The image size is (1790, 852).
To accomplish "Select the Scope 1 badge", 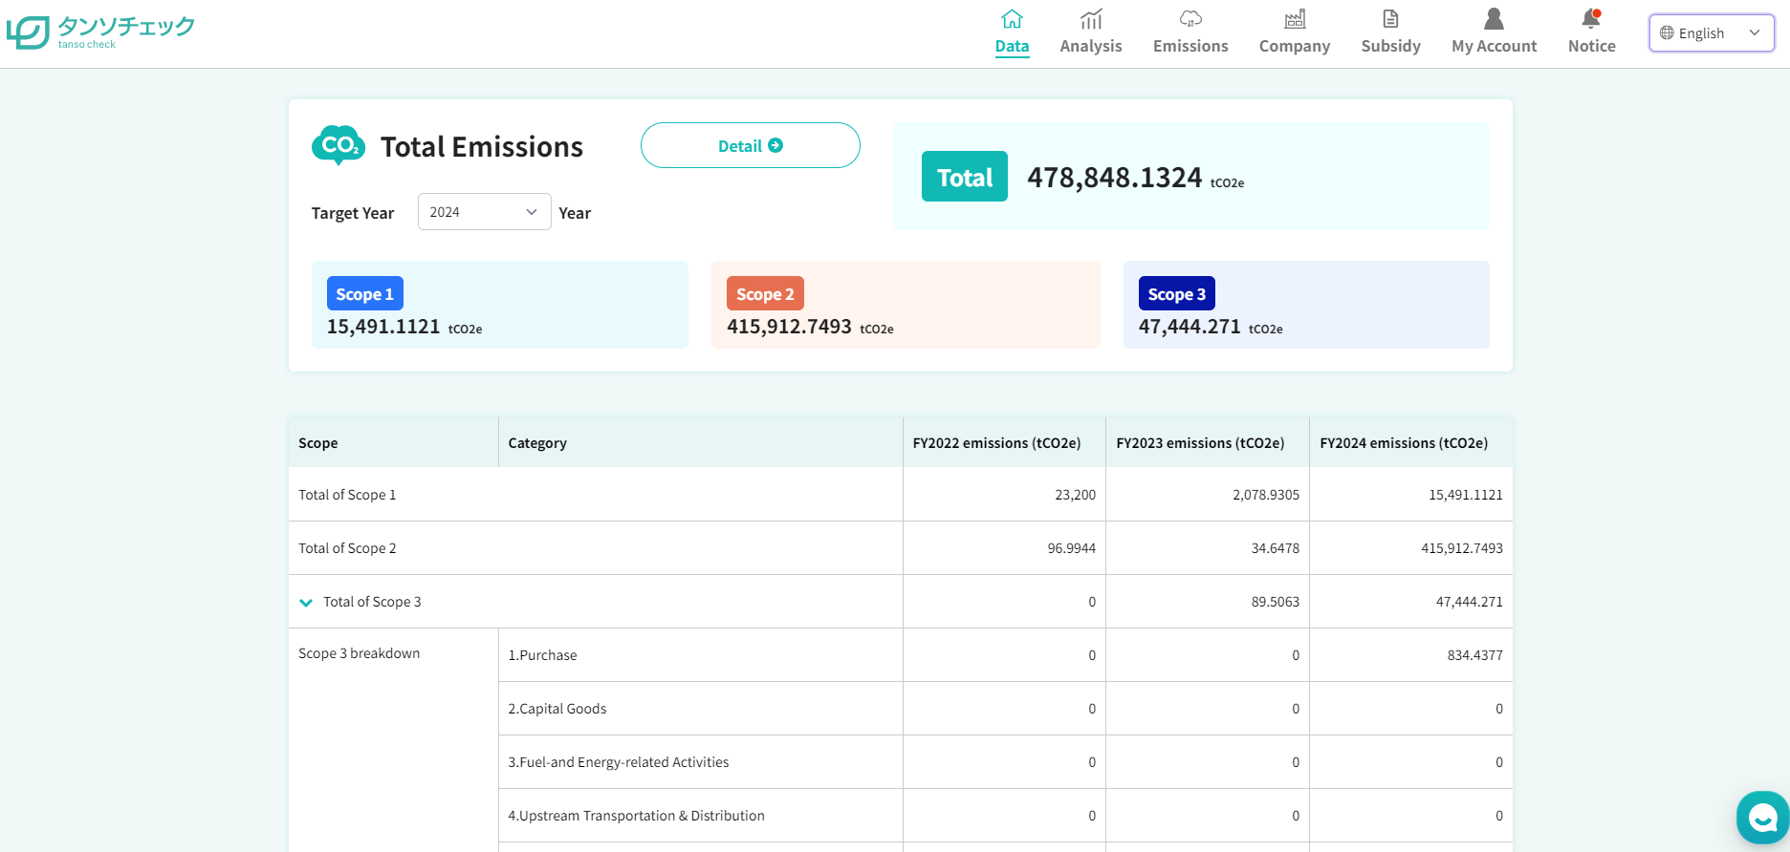I will (364, 294).
